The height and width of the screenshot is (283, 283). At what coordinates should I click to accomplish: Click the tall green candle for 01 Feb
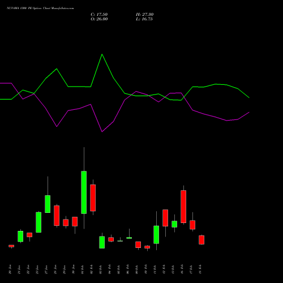click(x=84, y=192)
